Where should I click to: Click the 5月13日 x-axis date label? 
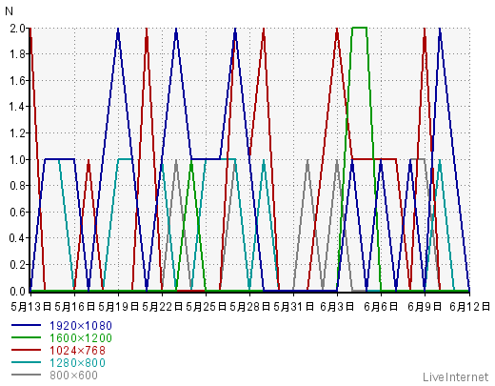pyautogui.click(x=30, y=307)
